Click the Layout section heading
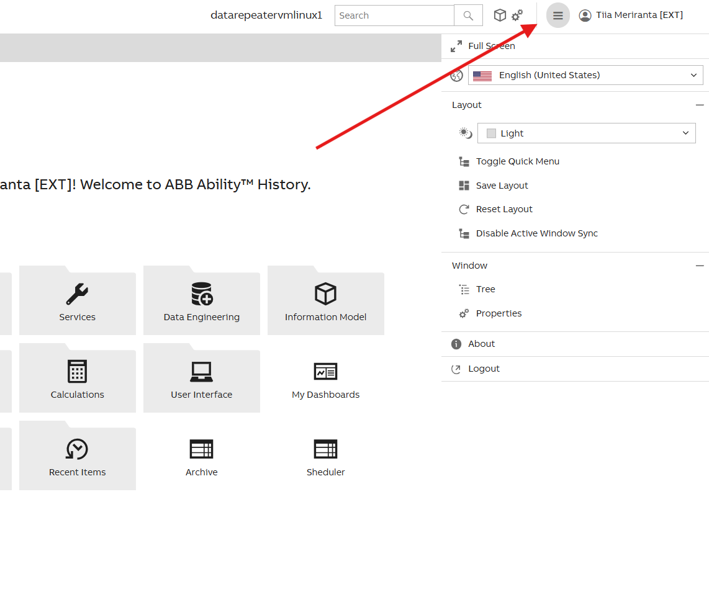Image resolution: width=709 pixels, height=605 pixels. pos(467,105)
